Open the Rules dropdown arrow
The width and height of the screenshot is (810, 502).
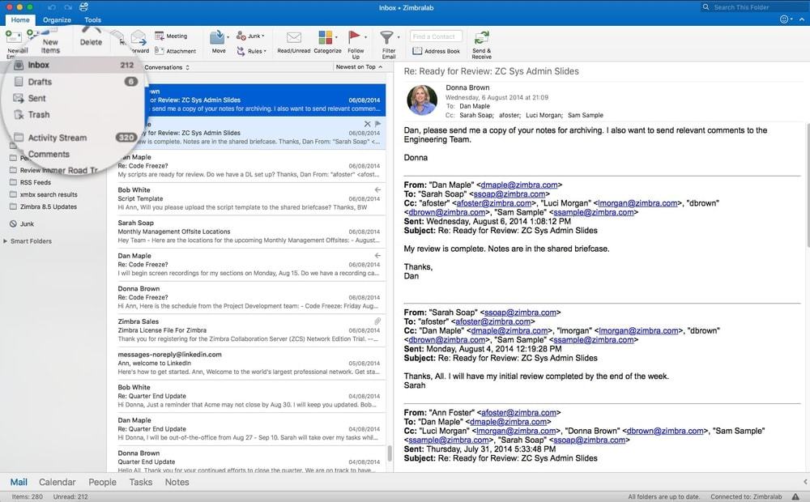click(x=265, y=51)
